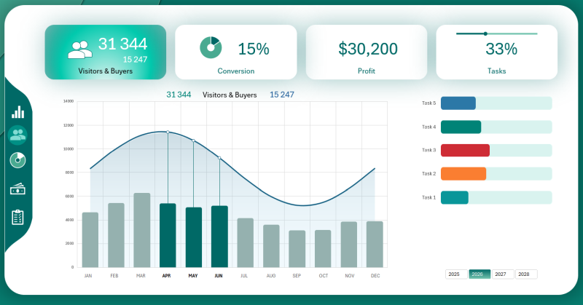Image resolution: width=583 pixels, height=305 pixels.
Task: Click the red Task 3 progress bar
Action: point(465,150)
